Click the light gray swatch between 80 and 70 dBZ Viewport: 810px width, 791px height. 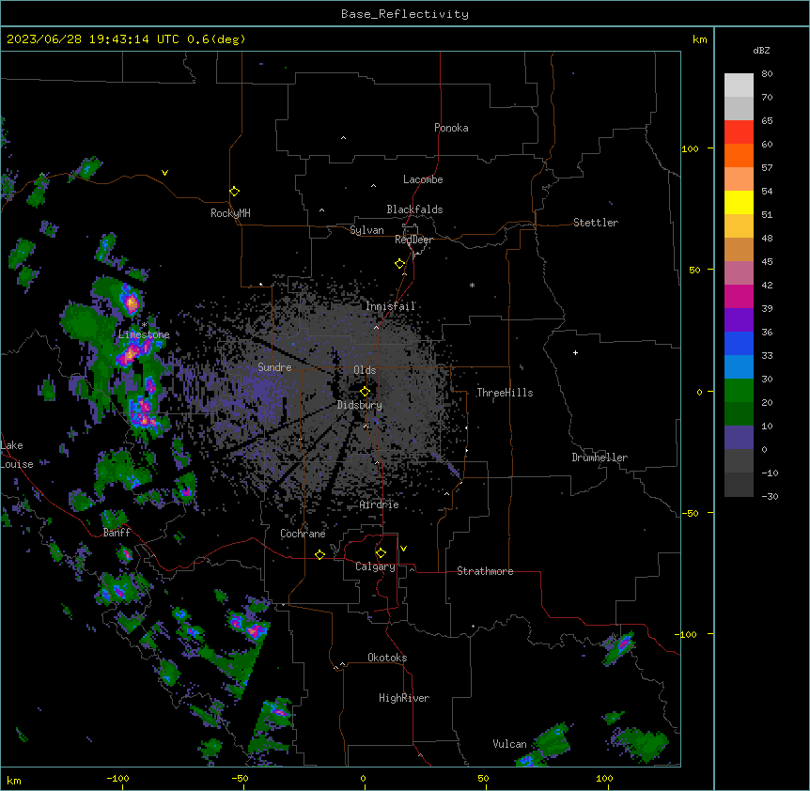point(739,85)
